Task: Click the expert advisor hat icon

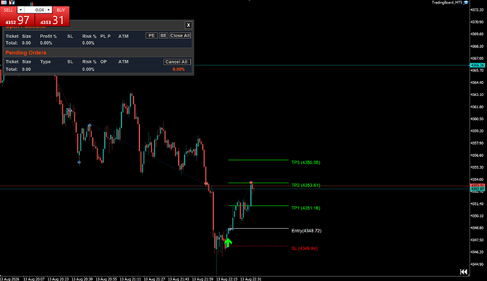Action: 466,3
